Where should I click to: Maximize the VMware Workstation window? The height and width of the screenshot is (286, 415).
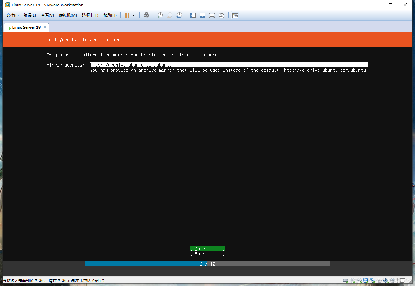(x=390, y=5)
